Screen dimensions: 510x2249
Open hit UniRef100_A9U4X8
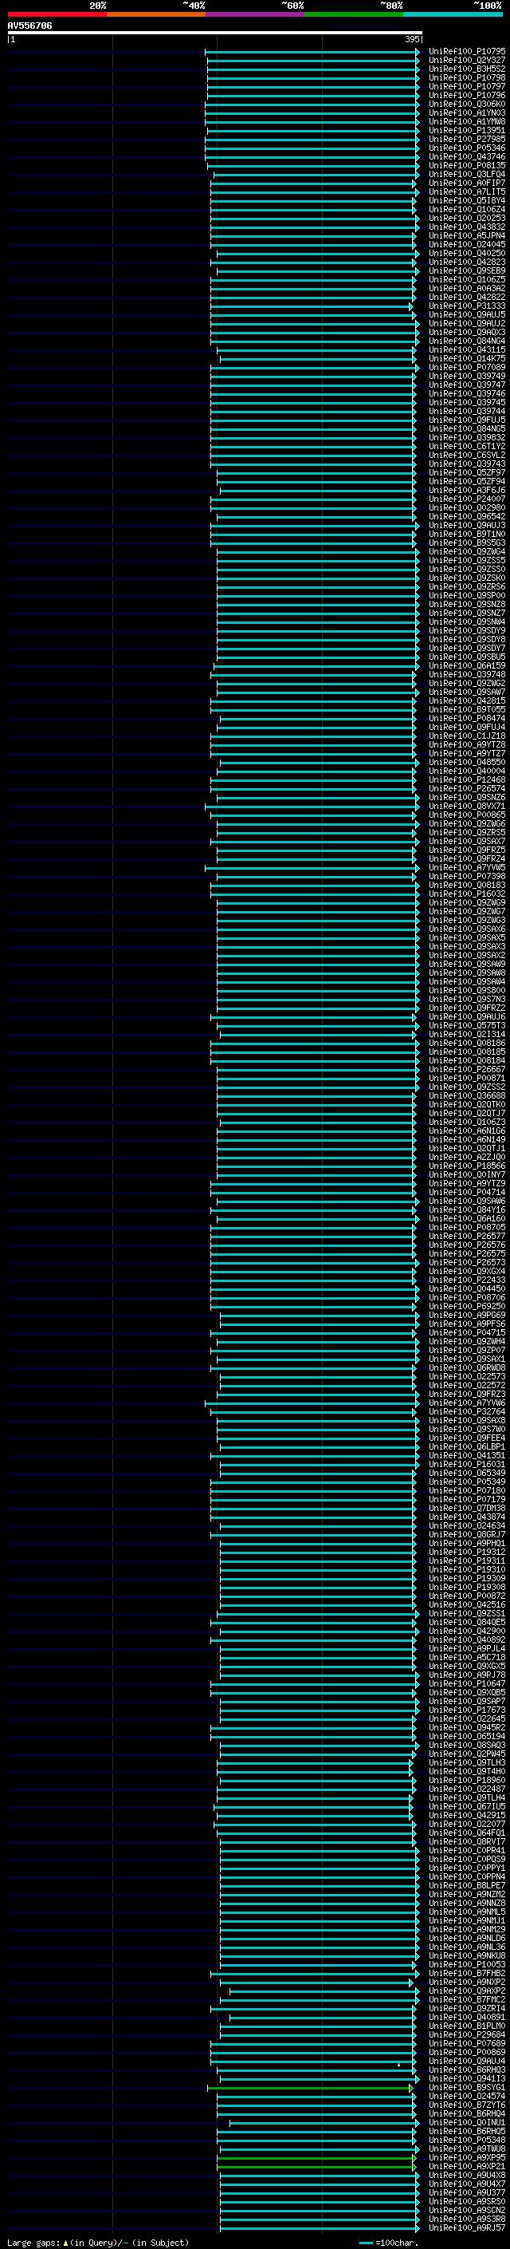tap(466, 2175)
